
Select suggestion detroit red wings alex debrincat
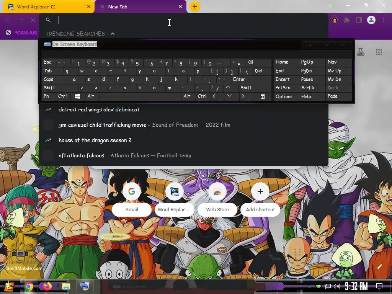(184, 109)
